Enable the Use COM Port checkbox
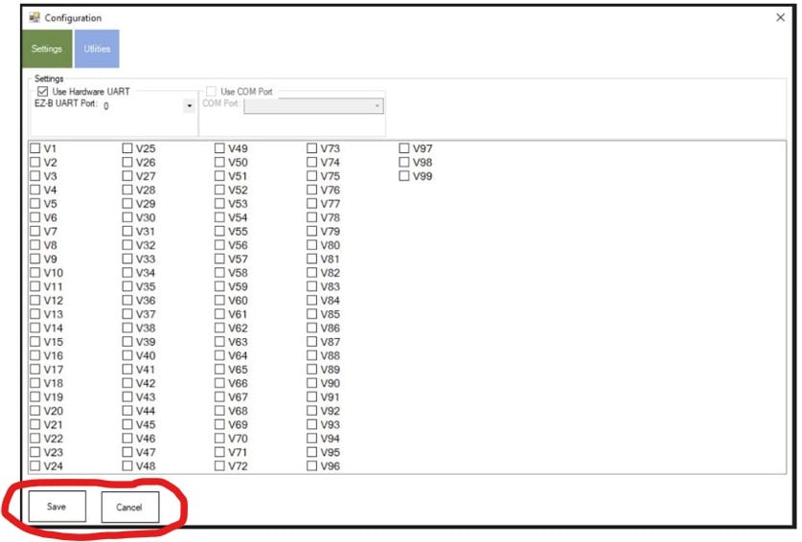Screen dimensions: 802x542 pyautogui.click(x=212, y=92)
